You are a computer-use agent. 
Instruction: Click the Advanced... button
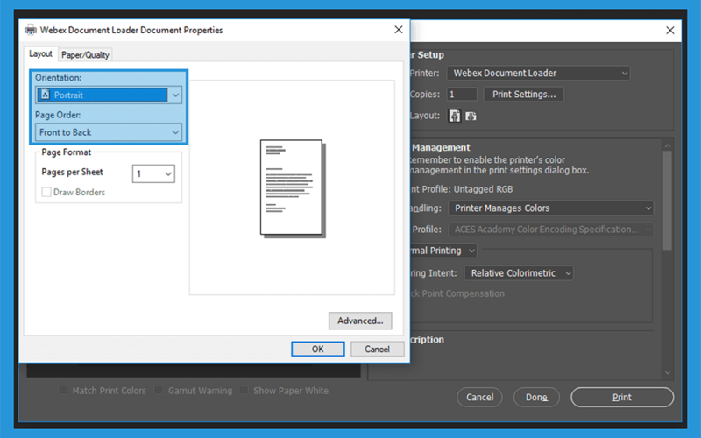(360, 321)
